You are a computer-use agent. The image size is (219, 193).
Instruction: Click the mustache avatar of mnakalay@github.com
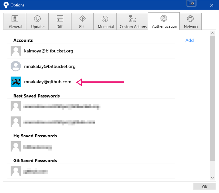click(16, 82)
